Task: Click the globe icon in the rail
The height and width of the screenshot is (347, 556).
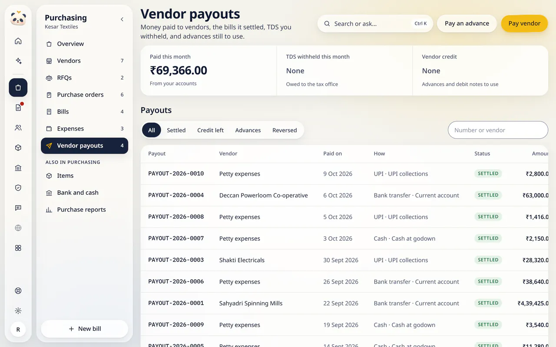Action: [x=18, y=228]
